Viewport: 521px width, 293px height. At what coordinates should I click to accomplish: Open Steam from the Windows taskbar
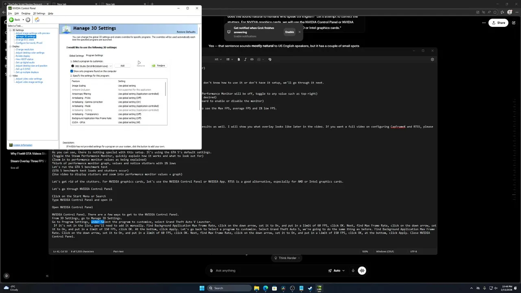point(310,288)
